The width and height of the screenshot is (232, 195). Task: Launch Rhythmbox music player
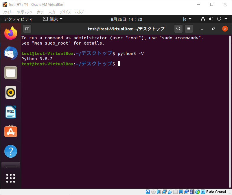click(11, 92)
